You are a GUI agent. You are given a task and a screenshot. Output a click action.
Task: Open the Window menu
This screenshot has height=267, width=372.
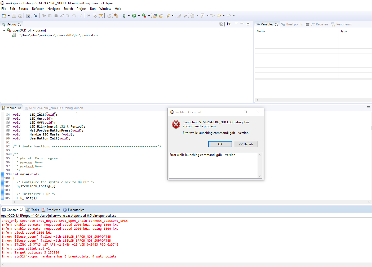[x=105, y=9]
